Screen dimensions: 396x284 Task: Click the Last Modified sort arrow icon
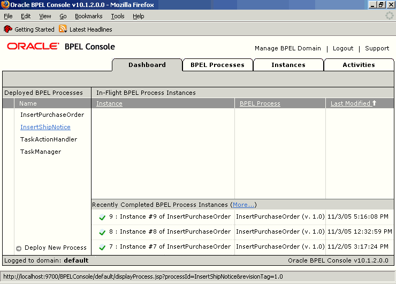click(374, 103)
